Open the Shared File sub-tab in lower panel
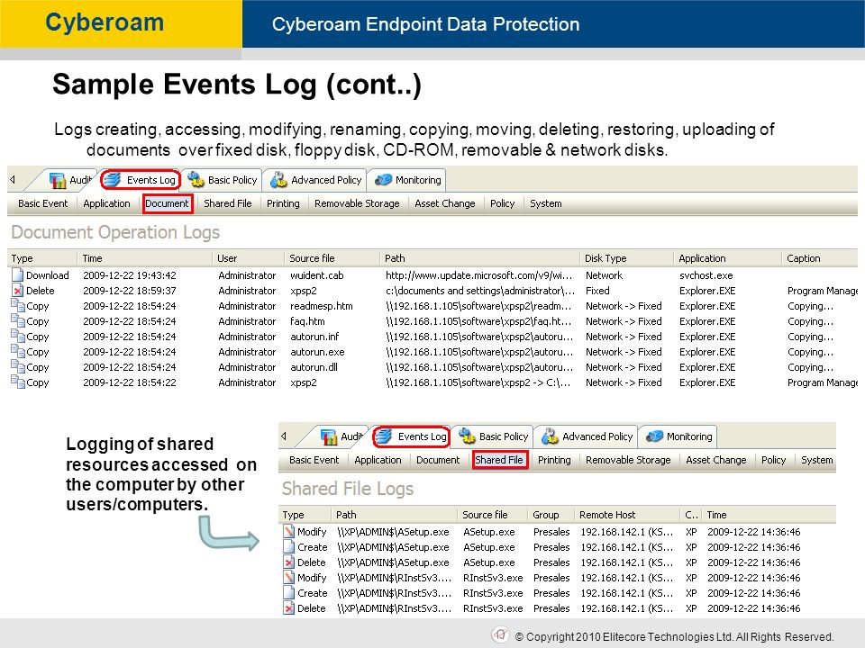 pos(499,460)
